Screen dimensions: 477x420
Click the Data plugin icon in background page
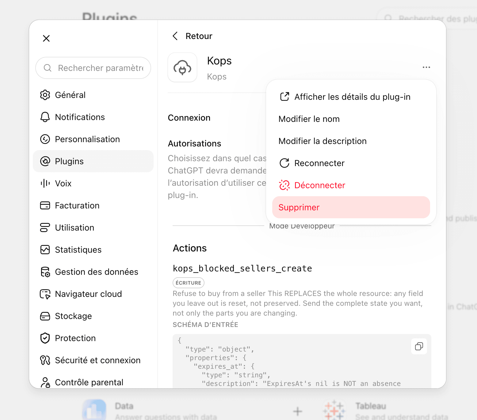[x=94, y=410]
